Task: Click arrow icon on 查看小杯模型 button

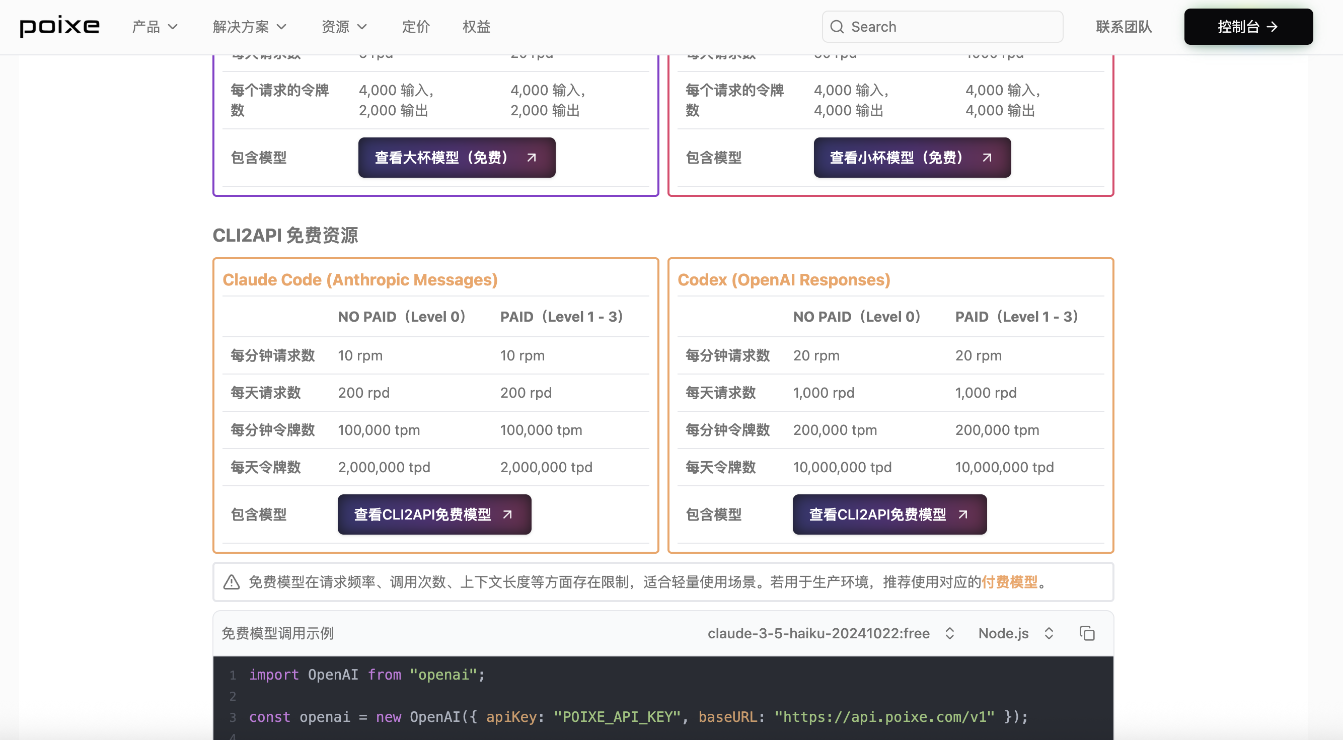Action: click(987, 158)
